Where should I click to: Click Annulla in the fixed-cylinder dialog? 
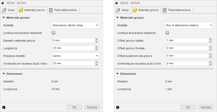92,107
